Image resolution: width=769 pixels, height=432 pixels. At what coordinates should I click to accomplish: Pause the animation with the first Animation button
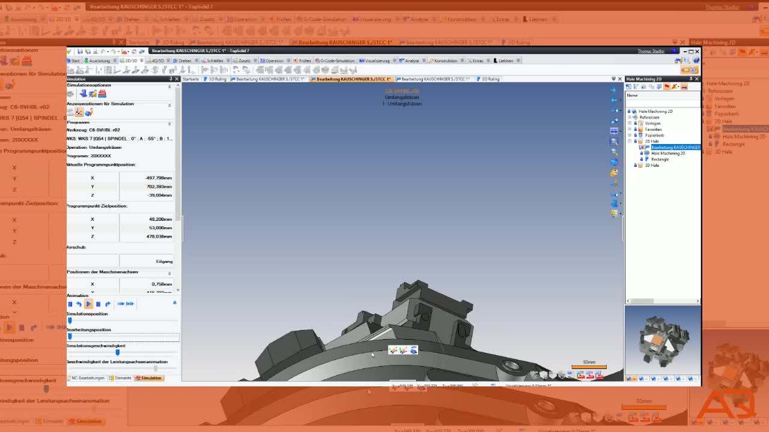click(70, 304)
